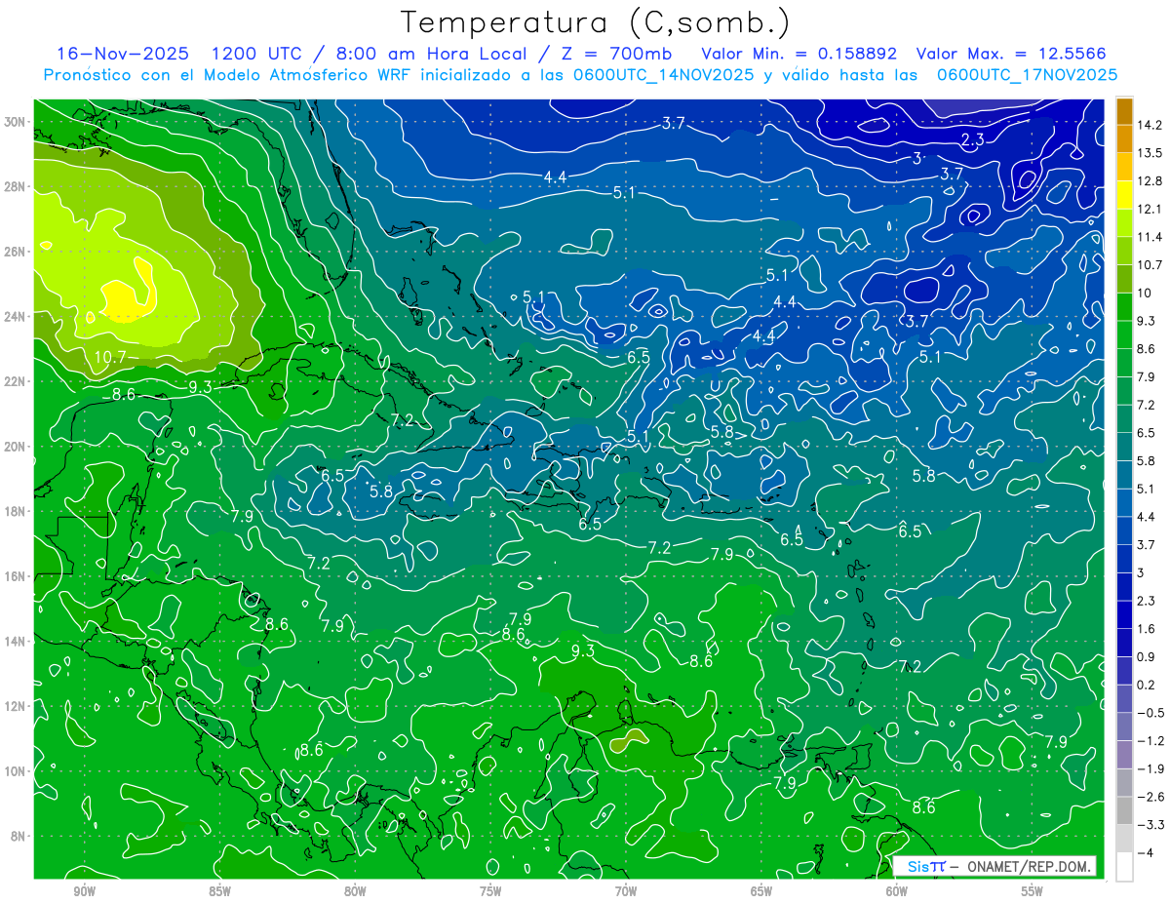Image resolution: width=1170 pixels, height=904 pixels.
Task: Click the 65W longitude axis label
Action: (x=761, y=891)
